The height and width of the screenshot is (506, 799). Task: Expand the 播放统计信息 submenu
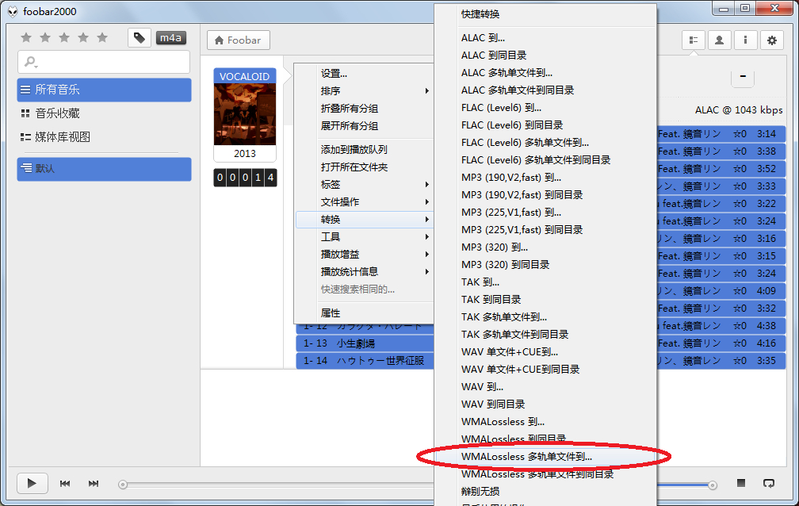pos(365,271)
